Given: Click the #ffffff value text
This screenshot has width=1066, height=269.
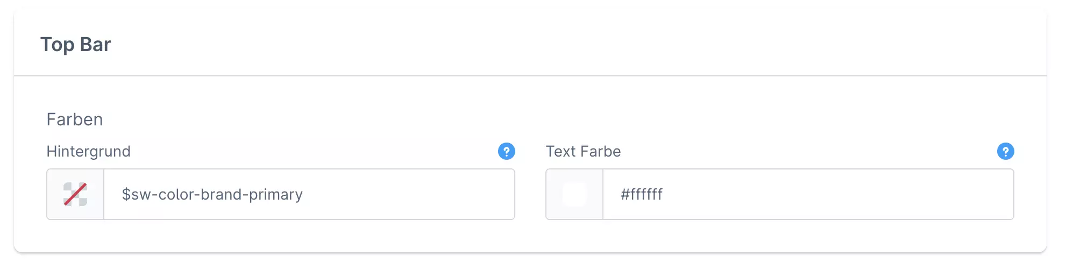Looking at the screenshot, I should click(641, 194).
